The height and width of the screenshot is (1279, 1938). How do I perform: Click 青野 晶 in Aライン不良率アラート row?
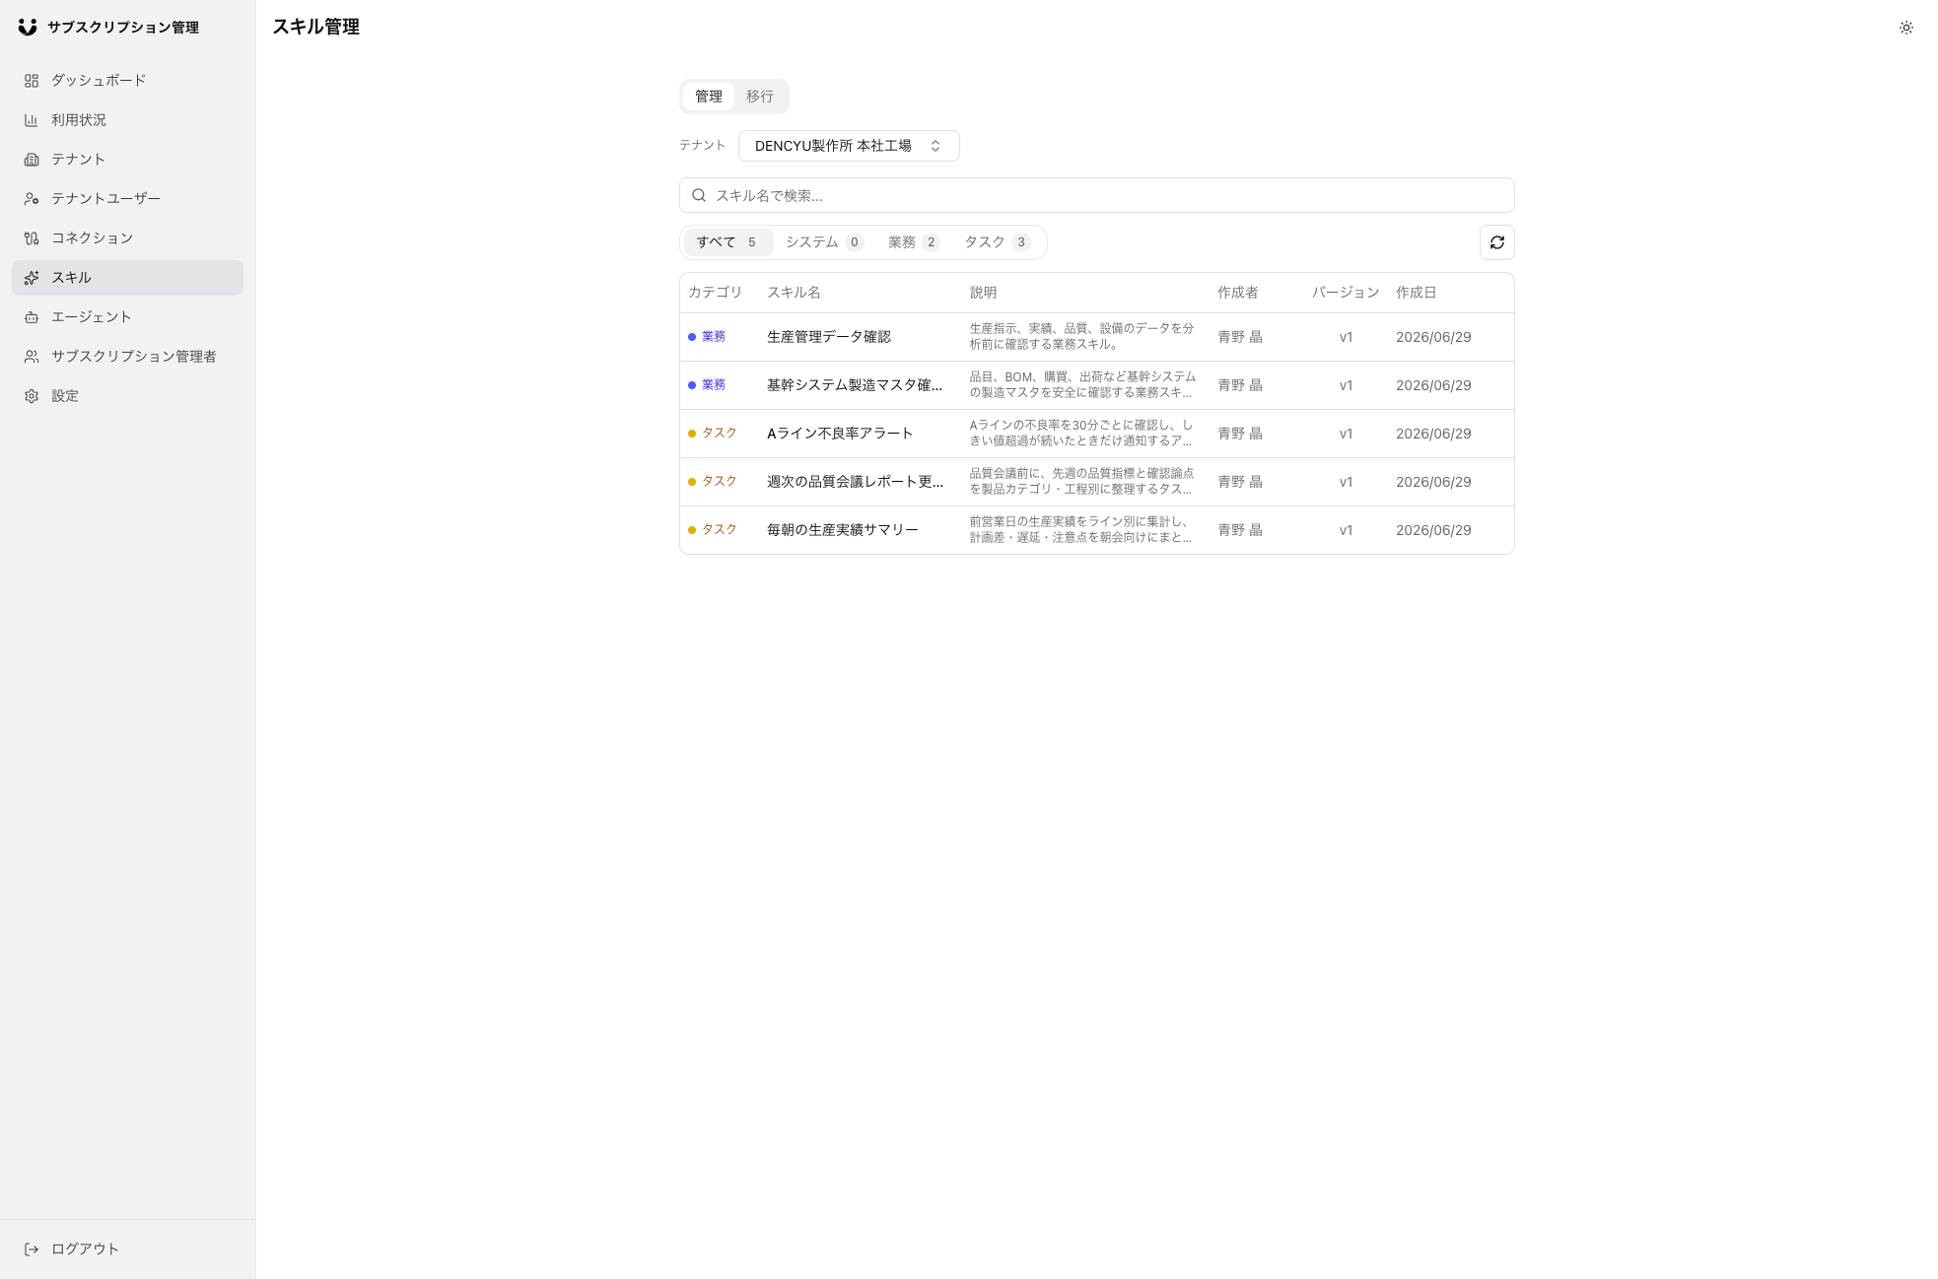[x=1240, y=434]
